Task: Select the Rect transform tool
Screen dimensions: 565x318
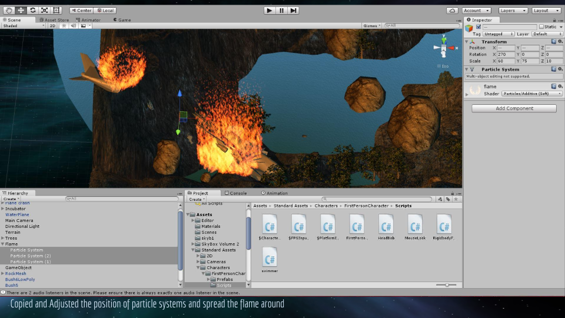Action: [56, 11]
